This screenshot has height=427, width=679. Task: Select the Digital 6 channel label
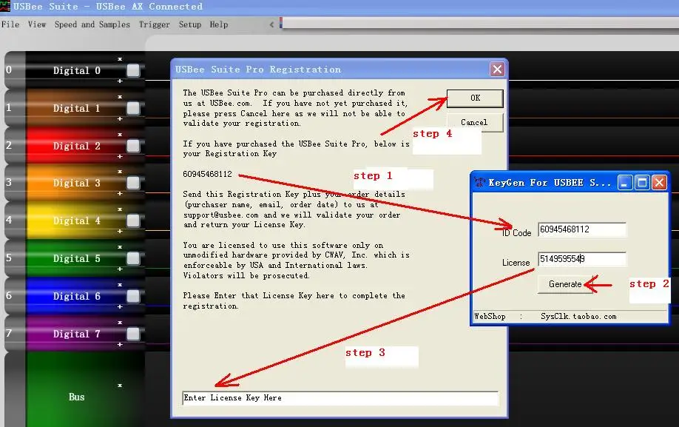(x=77, y=296)
